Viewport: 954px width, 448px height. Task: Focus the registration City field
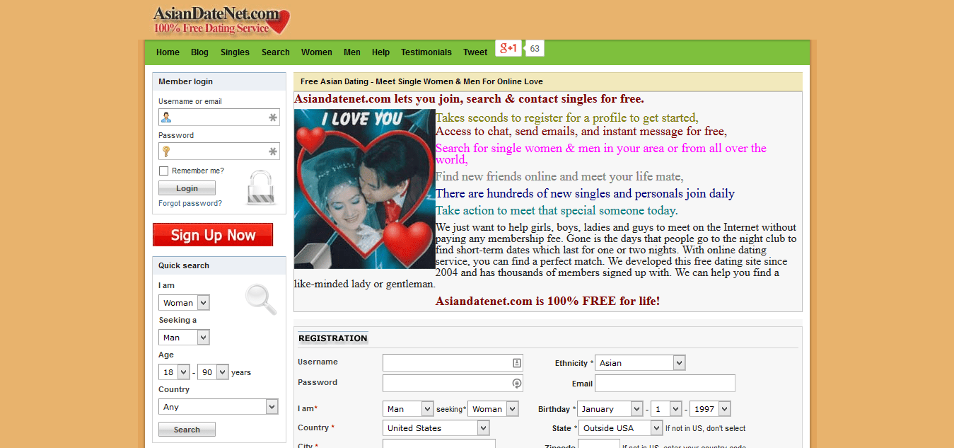point(439,444)
